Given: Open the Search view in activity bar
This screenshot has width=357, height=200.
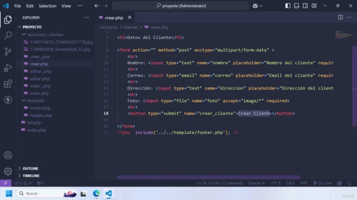Looking at the screenshot, I should [x=8, y=36].
